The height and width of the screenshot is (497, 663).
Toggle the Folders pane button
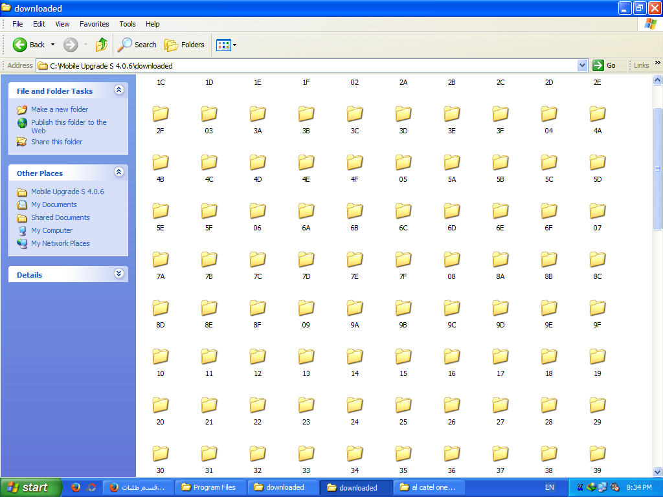pyautogui.click(x=185, y=45)
